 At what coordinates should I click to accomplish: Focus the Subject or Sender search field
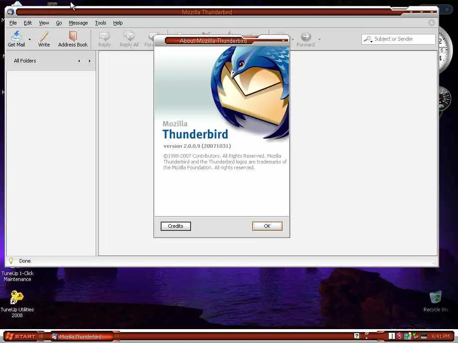(x=399, y=39)
